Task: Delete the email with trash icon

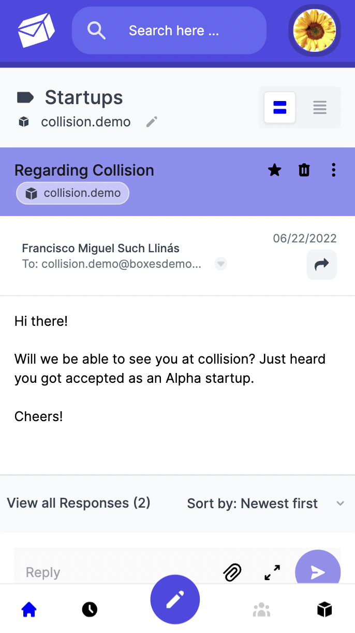Action: pos(304,170)
